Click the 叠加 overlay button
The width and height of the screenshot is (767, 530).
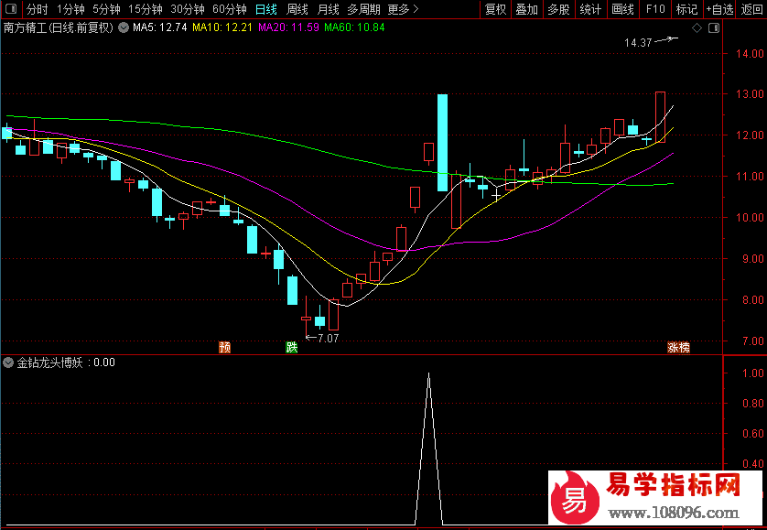tap(527, 9)
